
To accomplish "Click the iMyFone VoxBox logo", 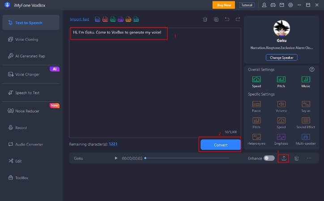I will tap(8, 5).
